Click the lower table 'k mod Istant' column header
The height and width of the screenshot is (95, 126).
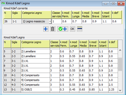[x=103, y=44]
